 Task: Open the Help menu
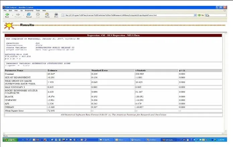44,11
